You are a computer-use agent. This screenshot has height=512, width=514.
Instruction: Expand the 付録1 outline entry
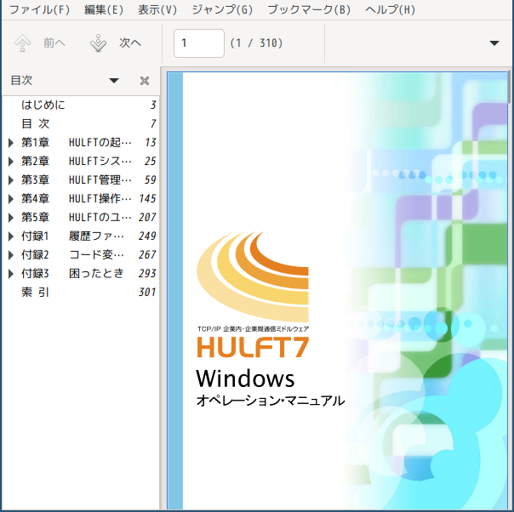click(11, 236)
